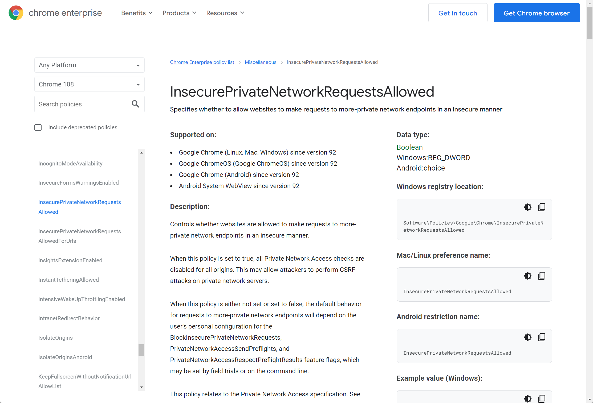Go to Miscellaneous breadcrumb link
The height and width of the screenshot is (403, 593).
260,62
